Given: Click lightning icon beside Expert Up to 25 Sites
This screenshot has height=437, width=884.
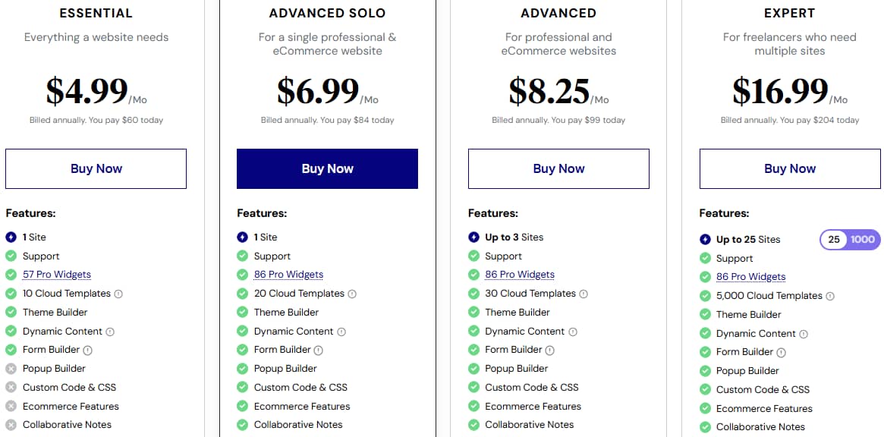Looking at the screenshot, I should point(705,240).
